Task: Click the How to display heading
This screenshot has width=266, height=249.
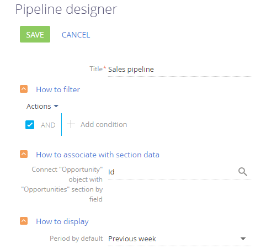Action: [x=62, y=221]
